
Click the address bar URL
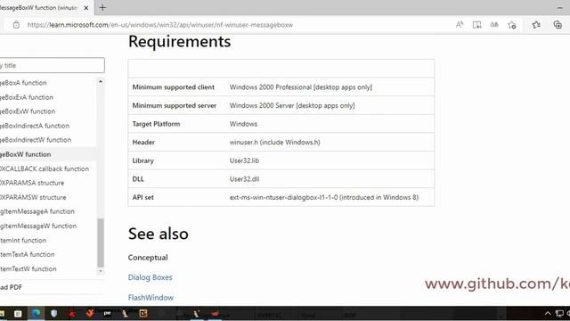coord(160,25)
